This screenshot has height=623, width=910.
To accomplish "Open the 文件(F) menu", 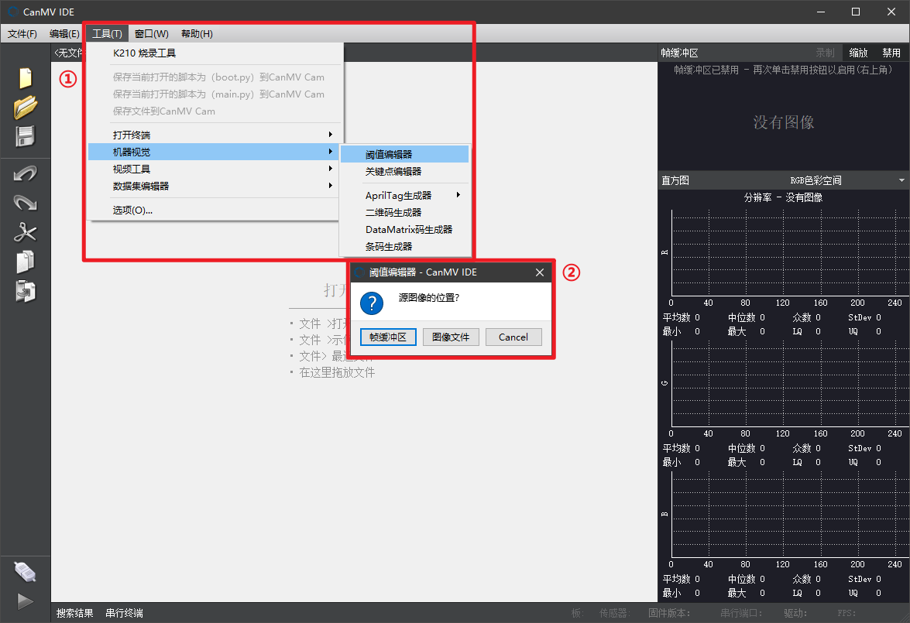I will [x=22, y=33].
